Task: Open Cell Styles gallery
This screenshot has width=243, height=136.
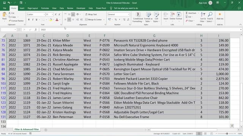Action: pos(156,17)
